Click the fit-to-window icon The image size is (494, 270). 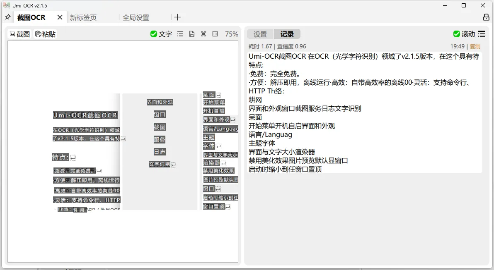pos(203,34)
